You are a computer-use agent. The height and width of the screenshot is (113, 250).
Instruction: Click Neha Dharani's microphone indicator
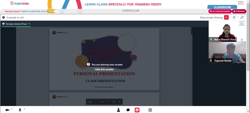[x=211, y=39]
